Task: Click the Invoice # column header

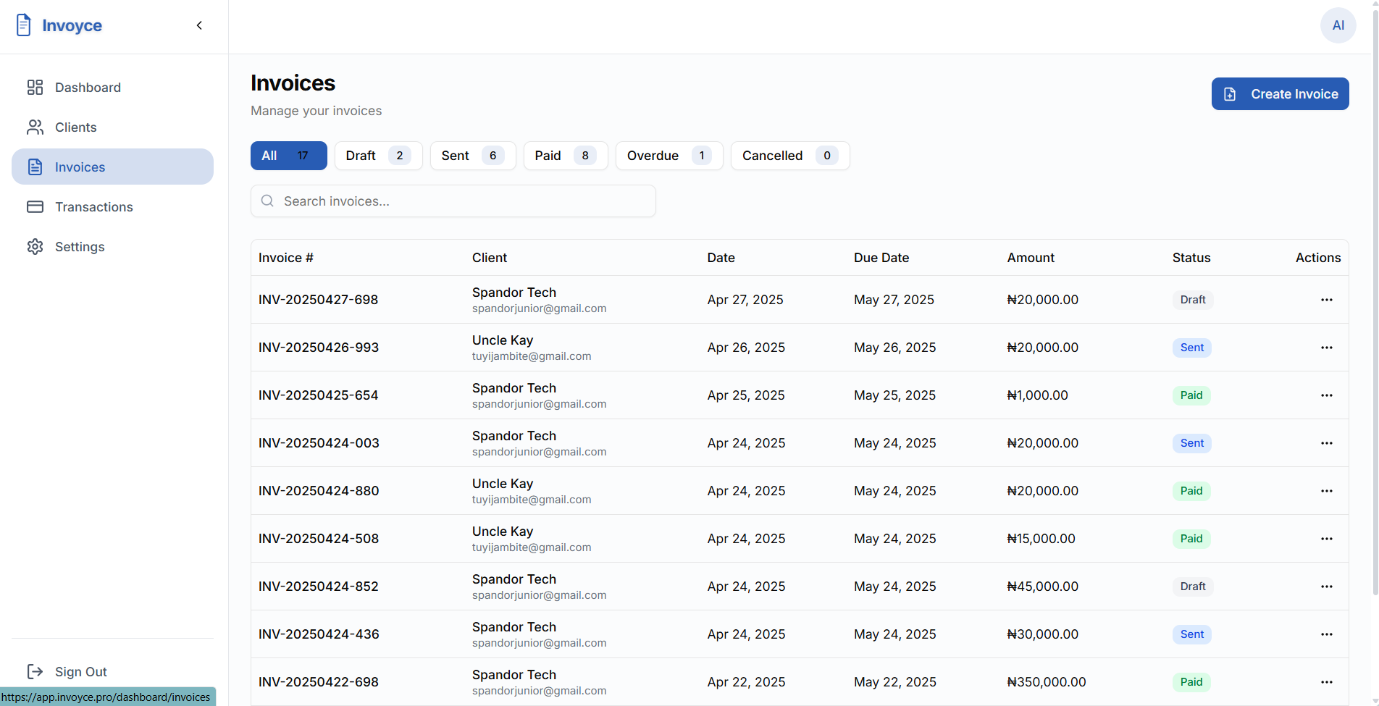Action: [x=286, y=258]
